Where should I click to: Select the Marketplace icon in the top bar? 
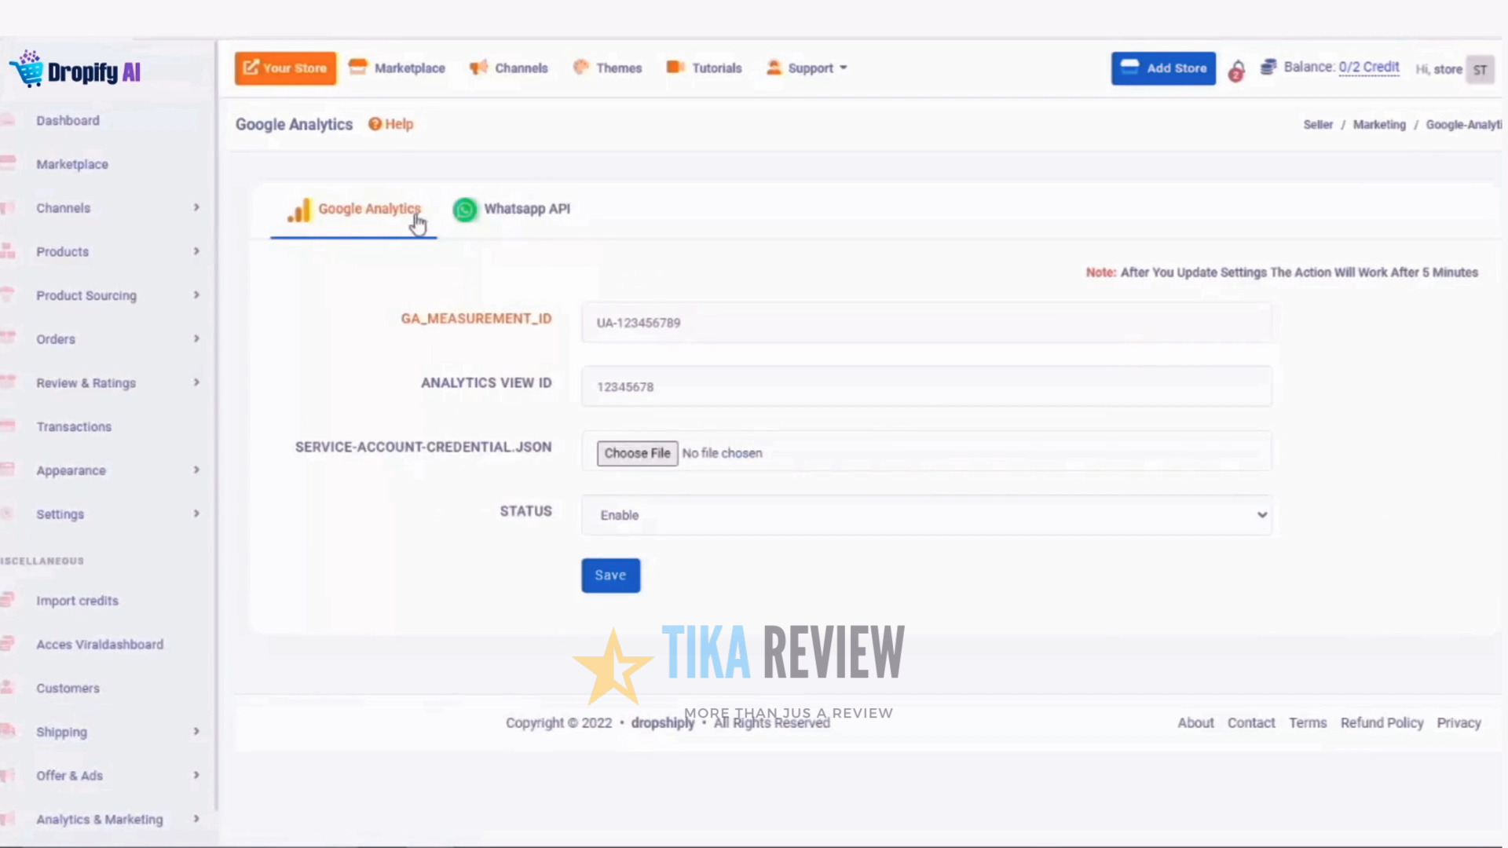tap(358, 68)
